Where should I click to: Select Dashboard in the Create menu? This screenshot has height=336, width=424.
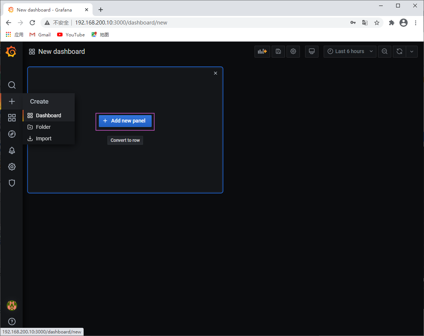(x=49, y=115)
